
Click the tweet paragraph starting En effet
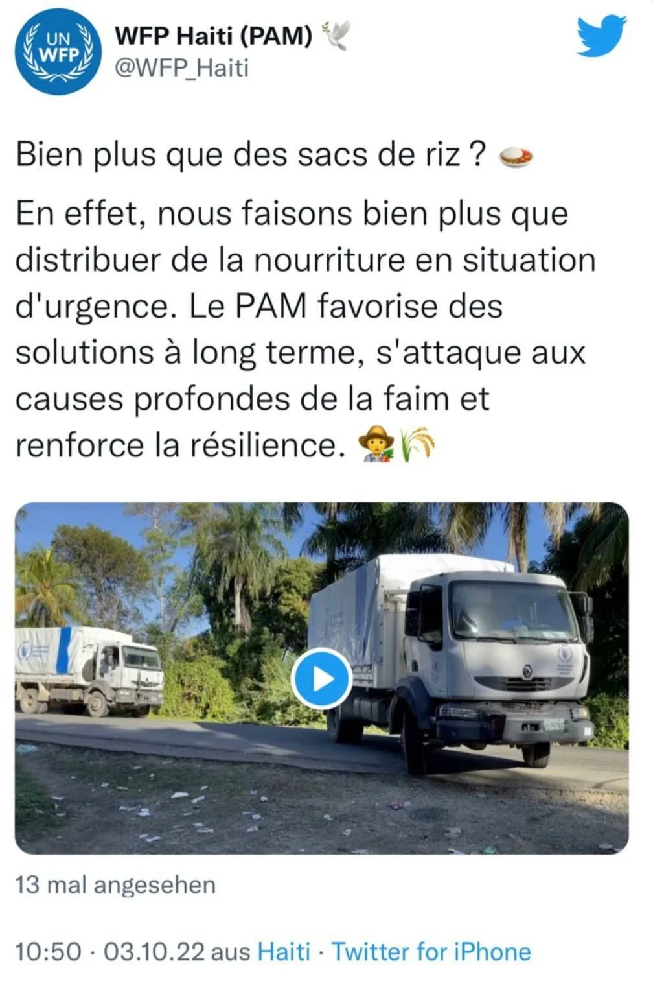click(x=305, y=329)
